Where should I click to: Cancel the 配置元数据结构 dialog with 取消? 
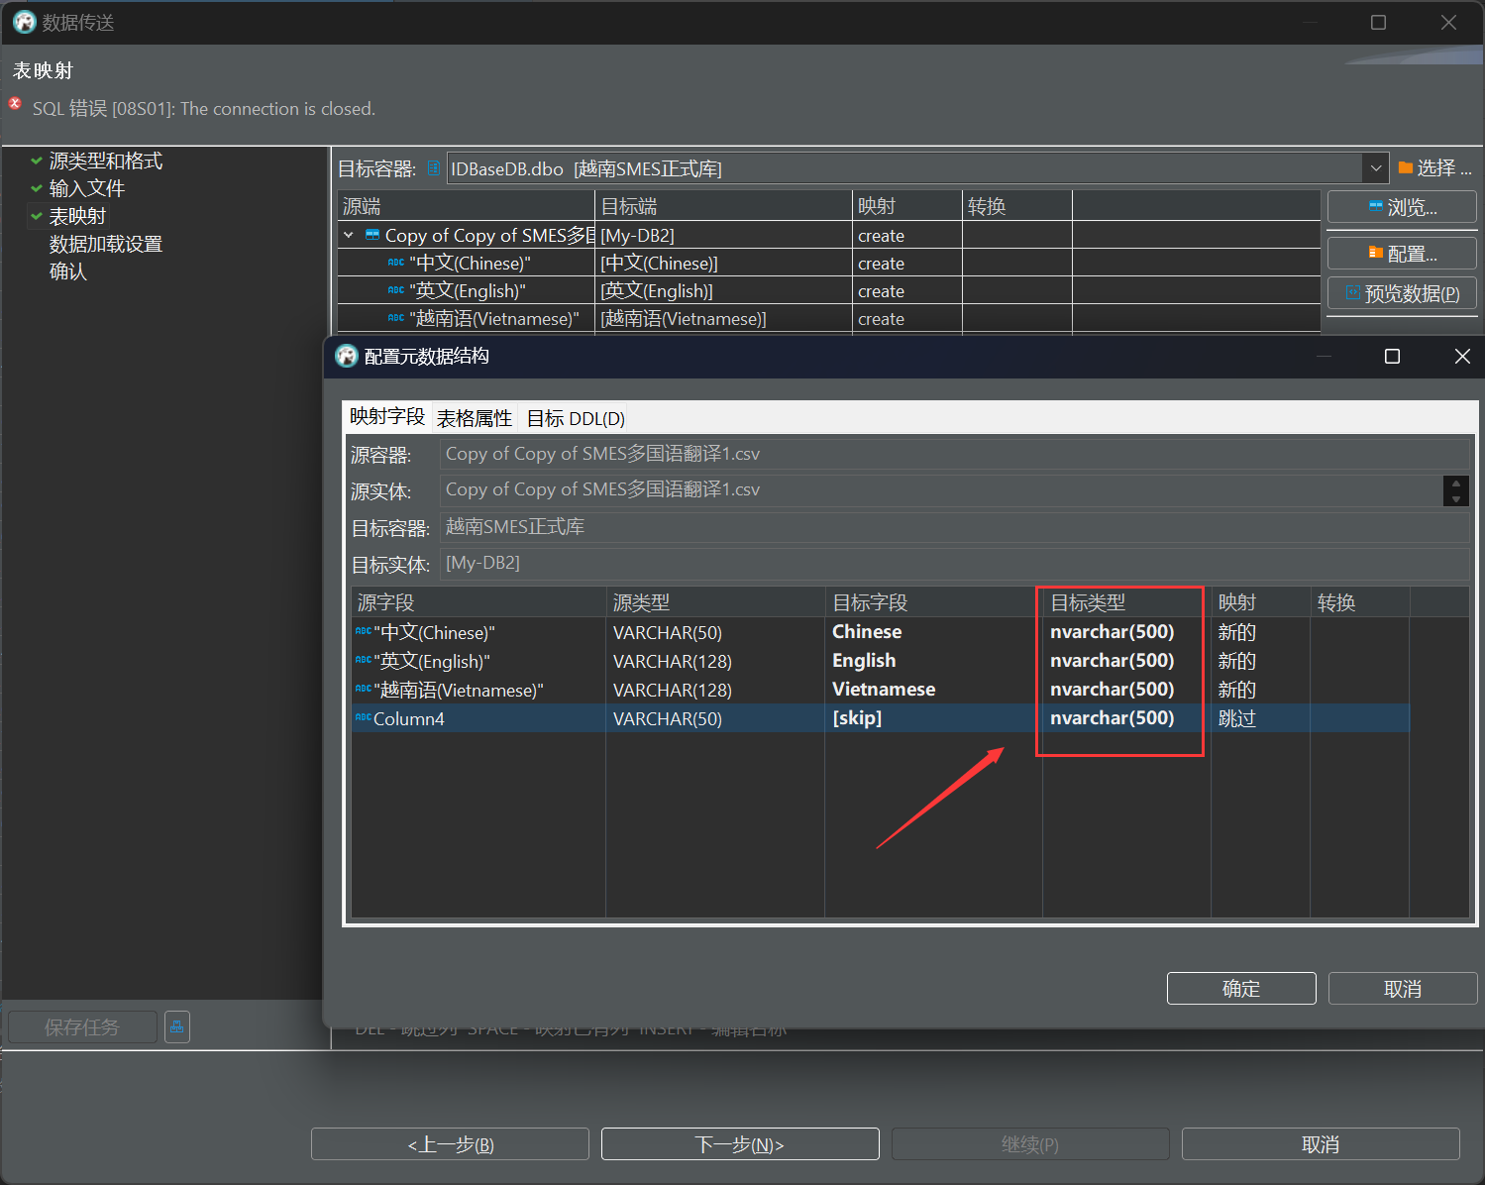[1403, 988]
